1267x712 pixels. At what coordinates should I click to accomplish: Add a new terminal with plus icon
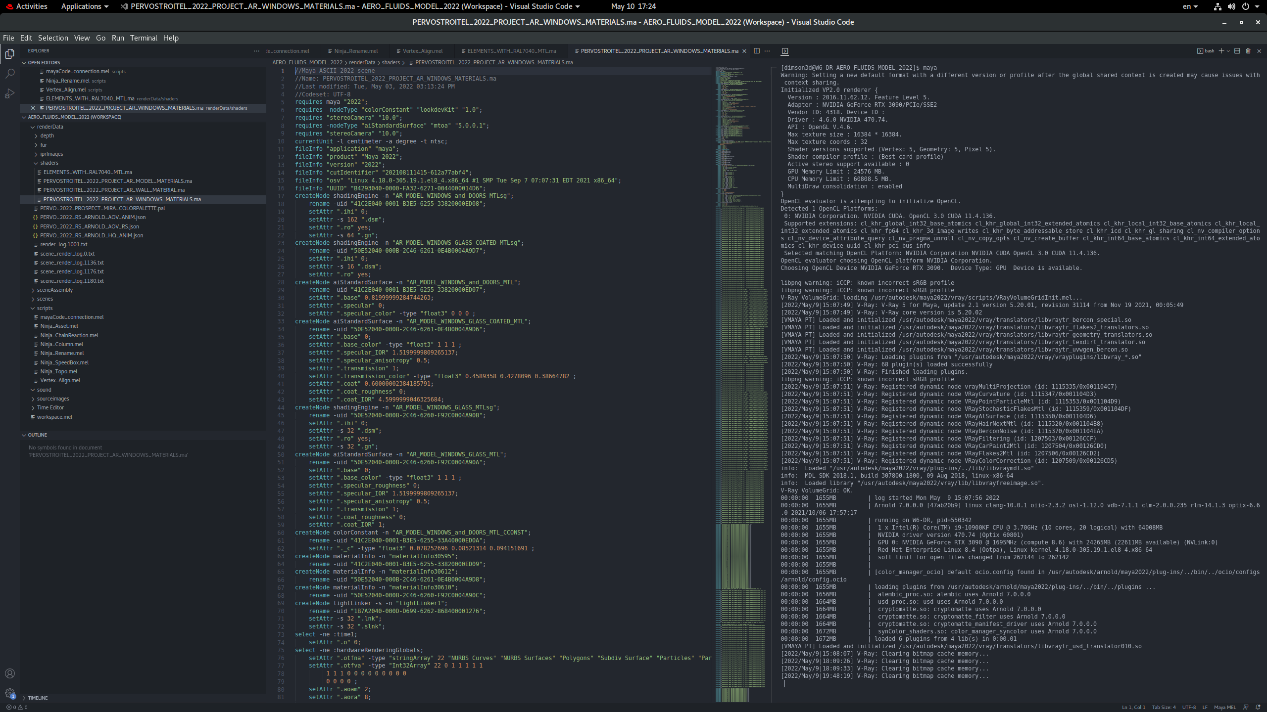coord(1221,51)
